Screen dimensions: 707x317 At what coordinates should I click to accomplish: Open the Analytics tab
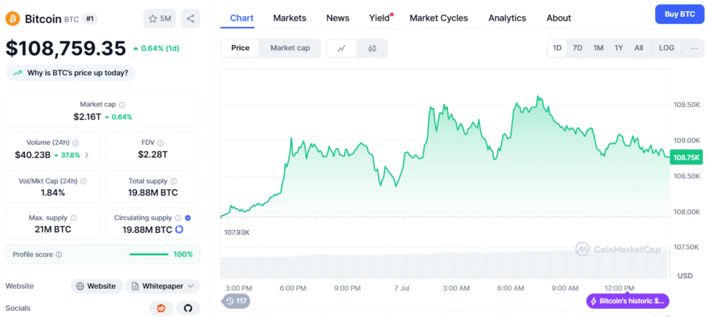(x=507, y=18)
